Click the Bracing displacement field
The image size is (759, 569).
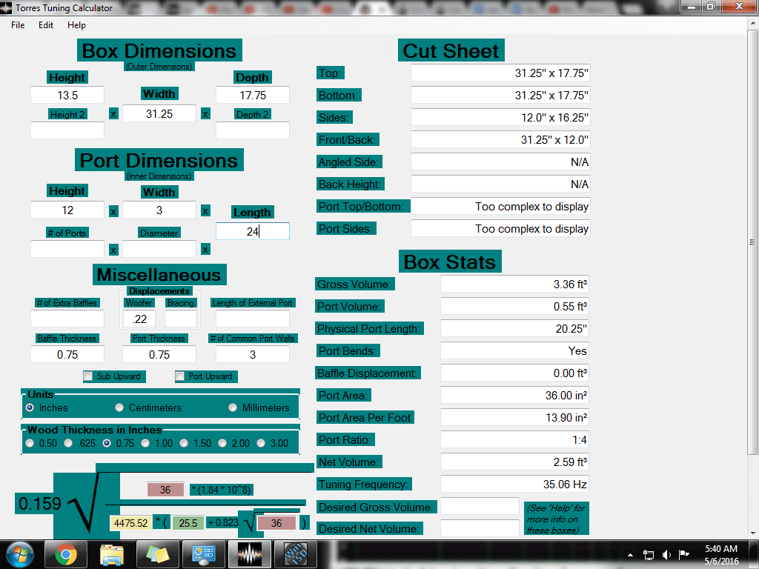(181, 319)
